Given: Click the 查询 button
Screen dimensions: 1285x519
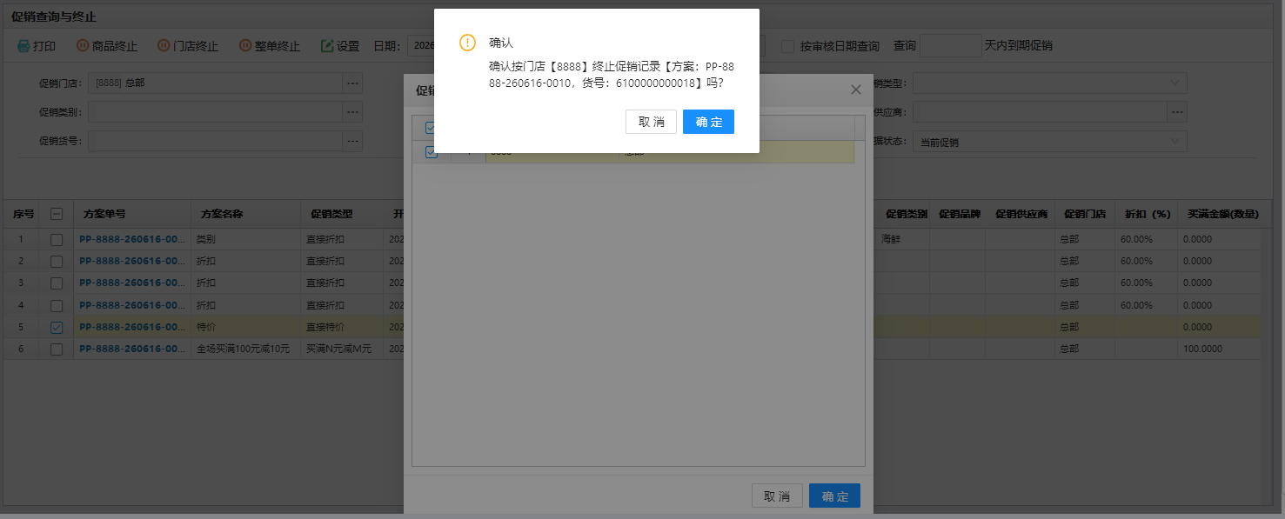Looking at the screenshot, I should tap(905, 45).
